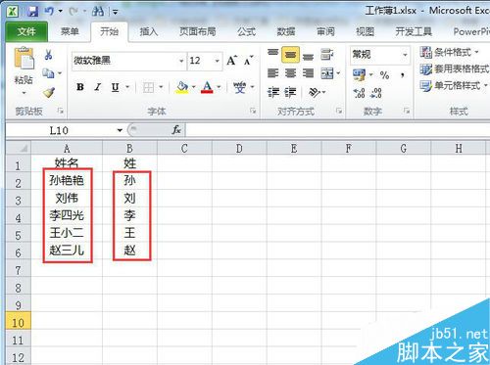The width and height of the screenshot is (490, 365).
Task: Toggle Bold formatting
Action: click(x=80, y=87)
